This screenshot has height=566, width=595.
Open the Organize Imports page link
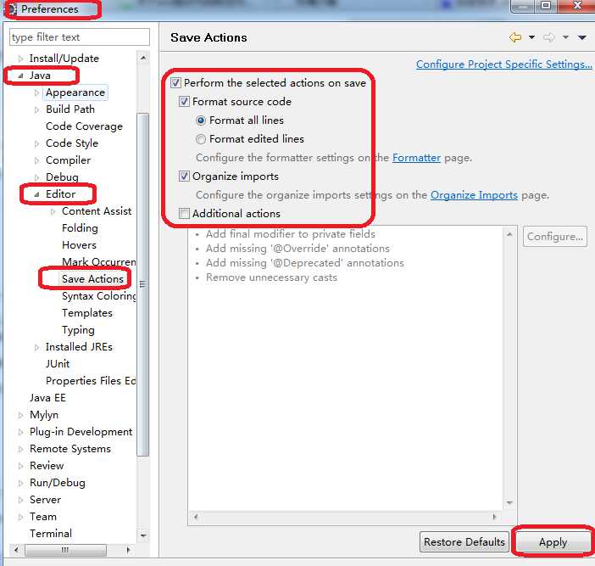[474, 195]
